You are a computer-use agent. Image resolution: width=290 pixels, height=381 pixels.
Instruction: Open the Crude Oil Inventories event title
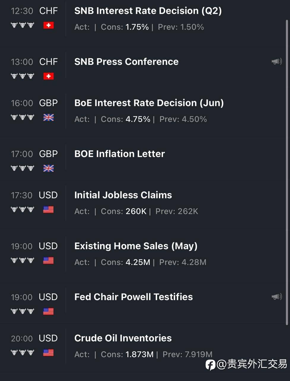pos(123,338)
